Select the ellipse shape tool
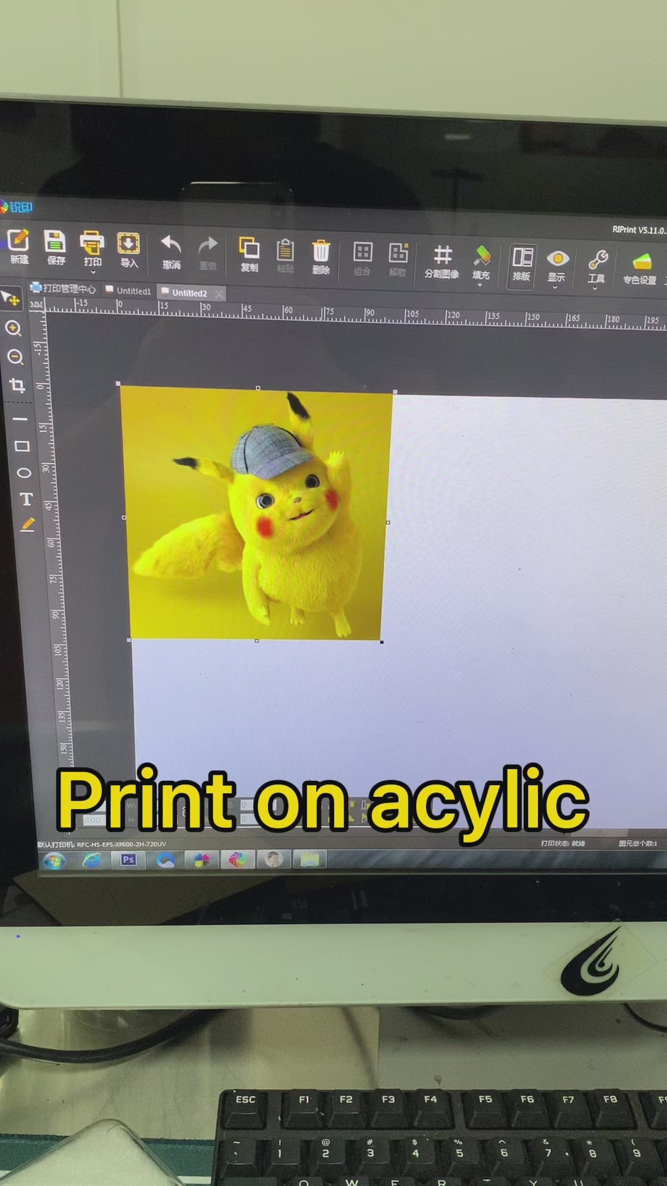Image resolution: width=667 pixels, height=1186 pixels. coord(24,473)
